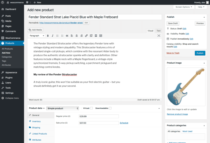Click the product title field
Viewport: 210px width, 143px height.
pos(94,17)
